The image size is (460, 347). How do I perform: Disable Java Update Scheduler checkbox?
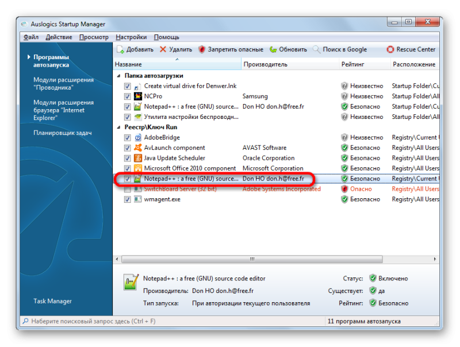[x=127, y=158]
